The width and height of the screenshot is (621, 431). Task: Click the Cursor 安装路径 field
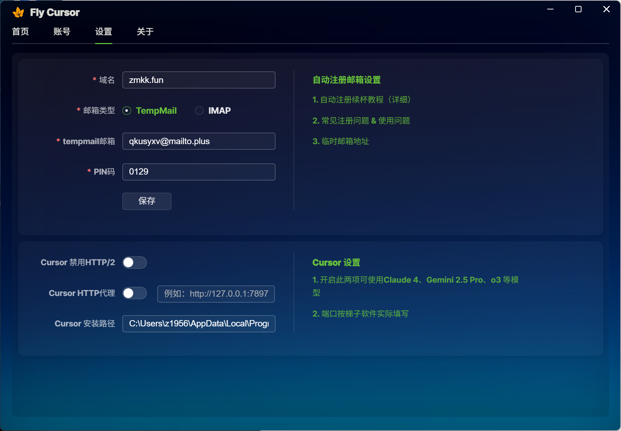[199, 324]
